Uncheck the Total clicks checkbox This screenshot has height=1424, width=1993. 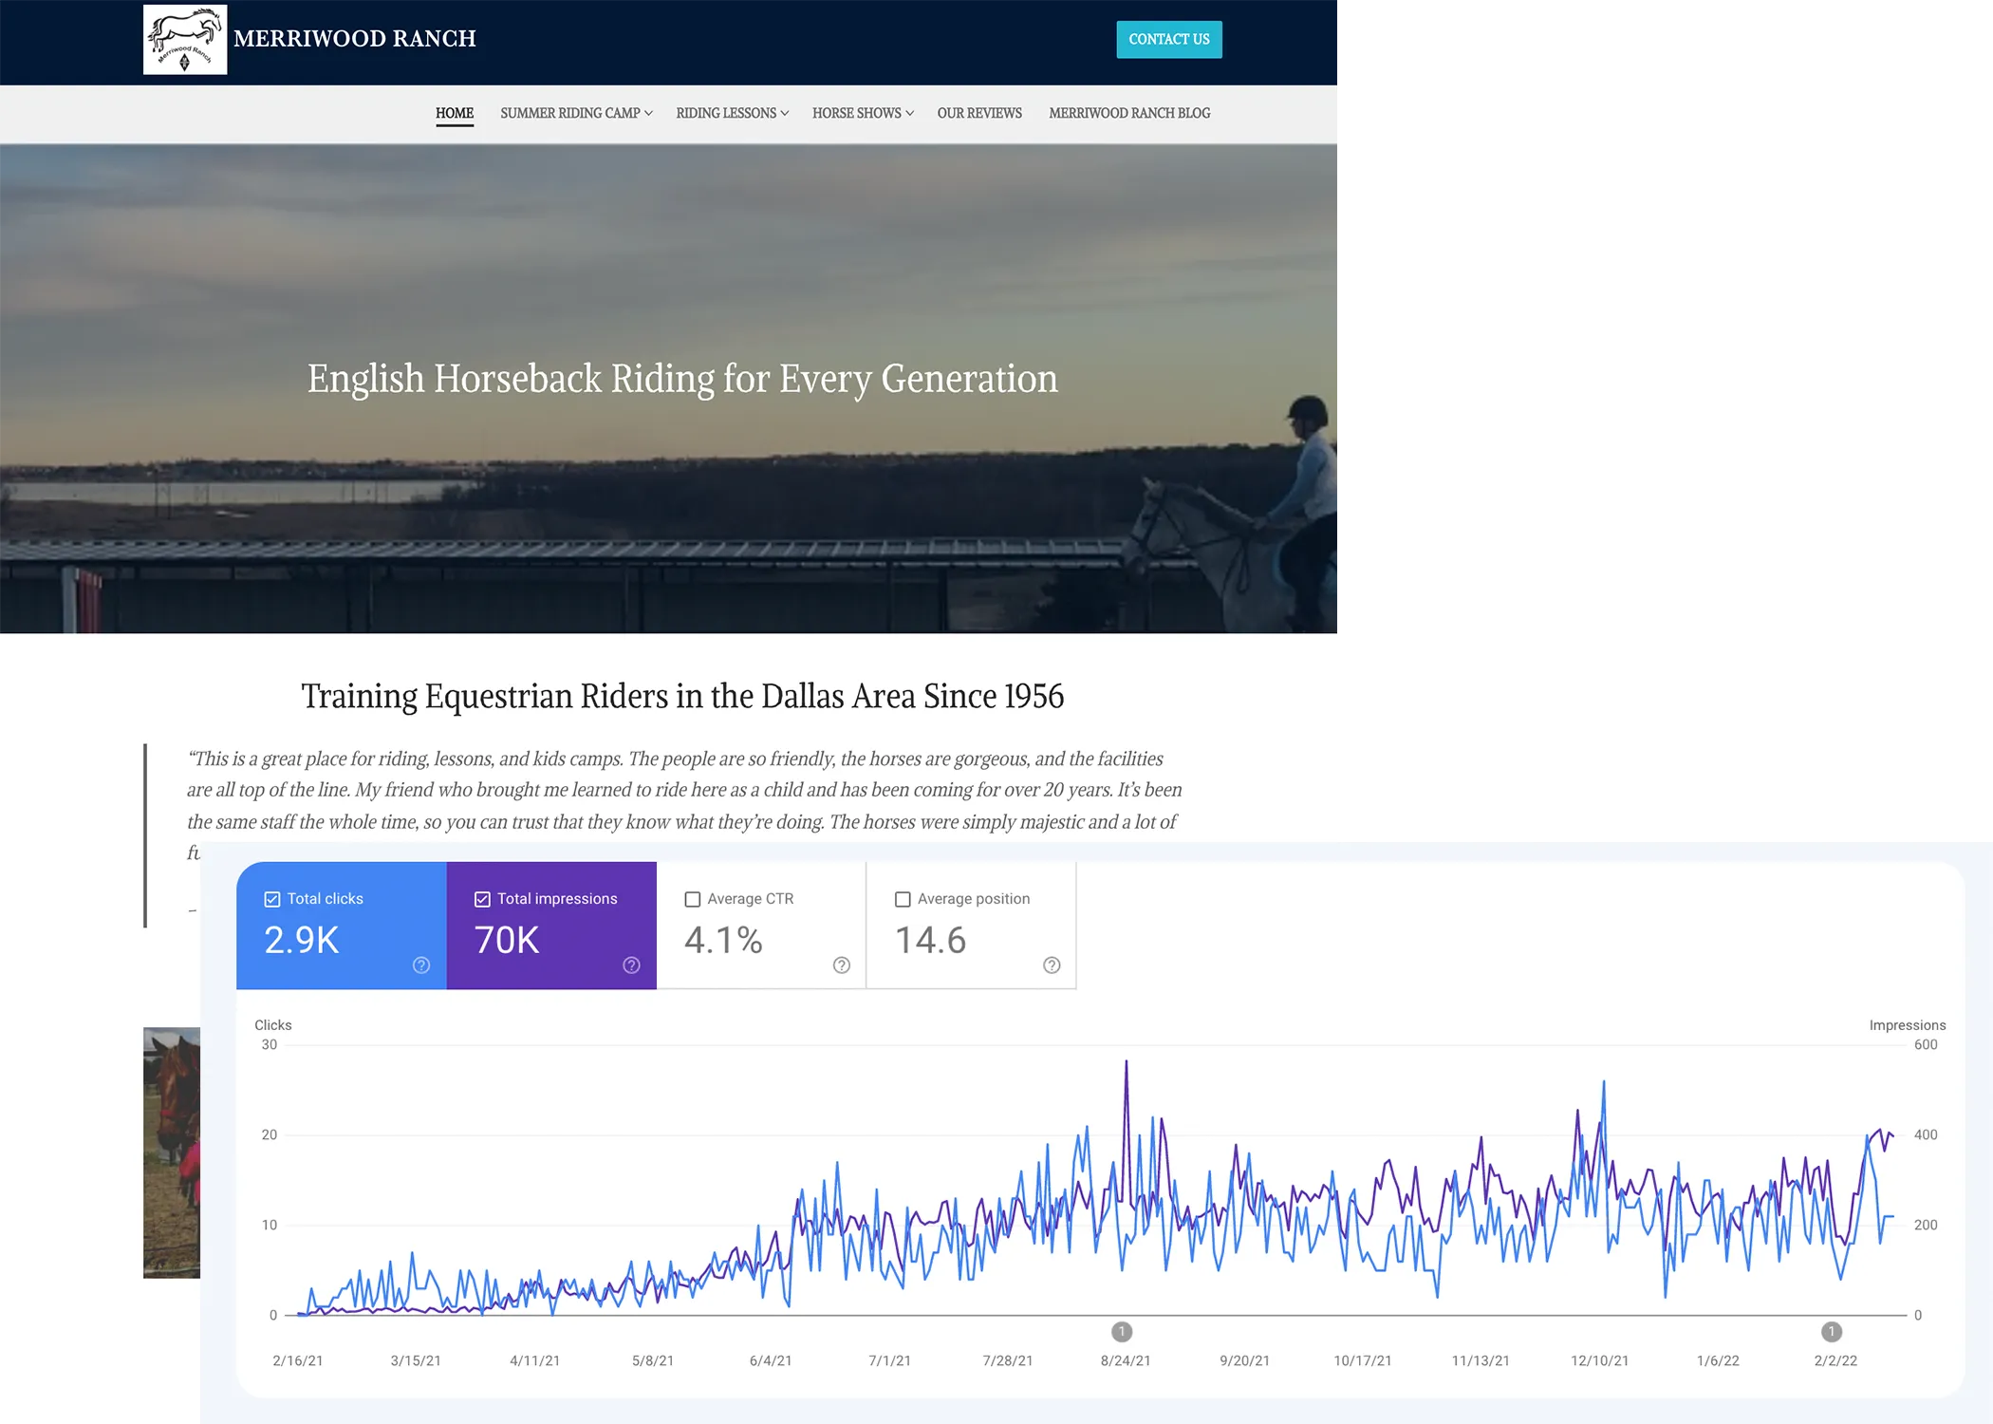click(272, 899)
